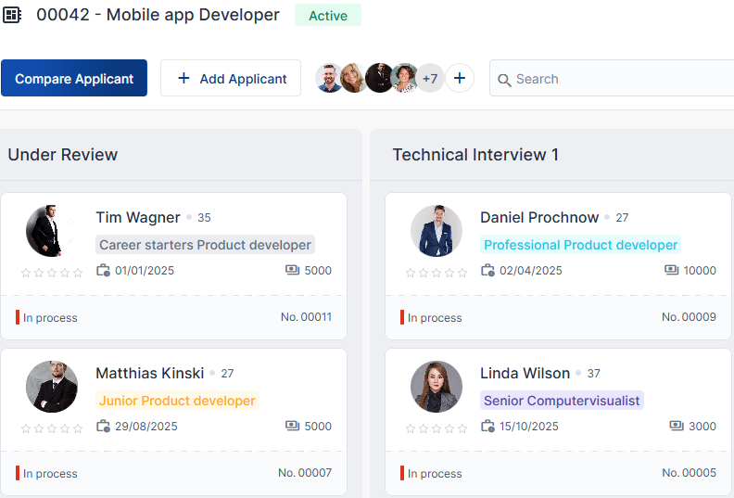Open the Active status badge
This screenshot has width=734, height=498.
pyautogui.click(x=328, y=16)
